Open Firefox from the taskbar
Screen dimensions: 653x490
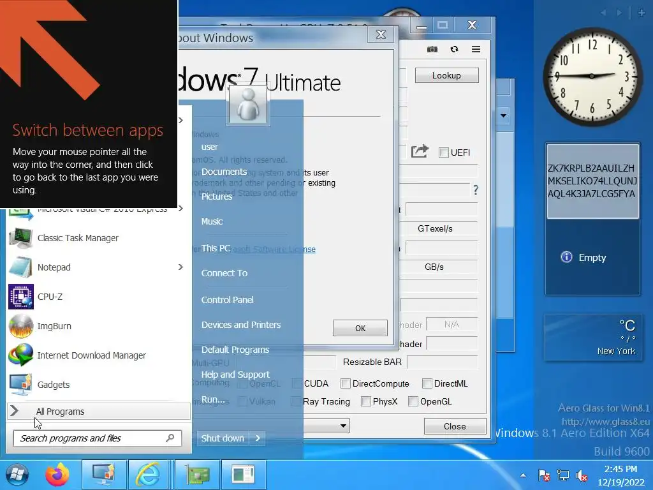pyautogui.click(x=57, y=475)
